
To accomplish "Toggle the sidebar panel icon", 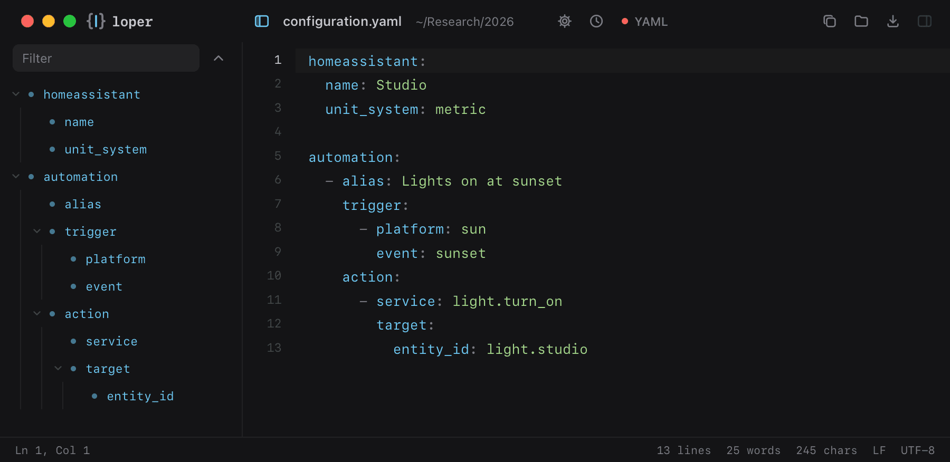I will pos(262,21).
